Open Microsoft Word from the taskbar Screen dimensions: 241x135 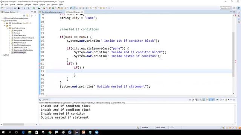click(70, 132)
